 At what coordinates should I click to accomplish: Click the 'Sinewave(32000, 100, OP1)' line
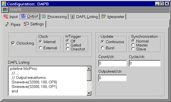[x=34, y=87]
